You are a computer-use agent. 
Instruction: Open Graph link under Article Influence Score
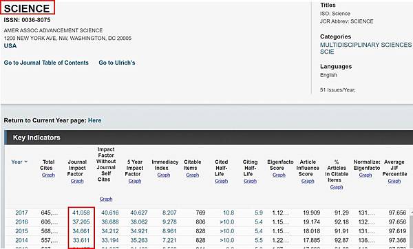click(x=308, y=181)
